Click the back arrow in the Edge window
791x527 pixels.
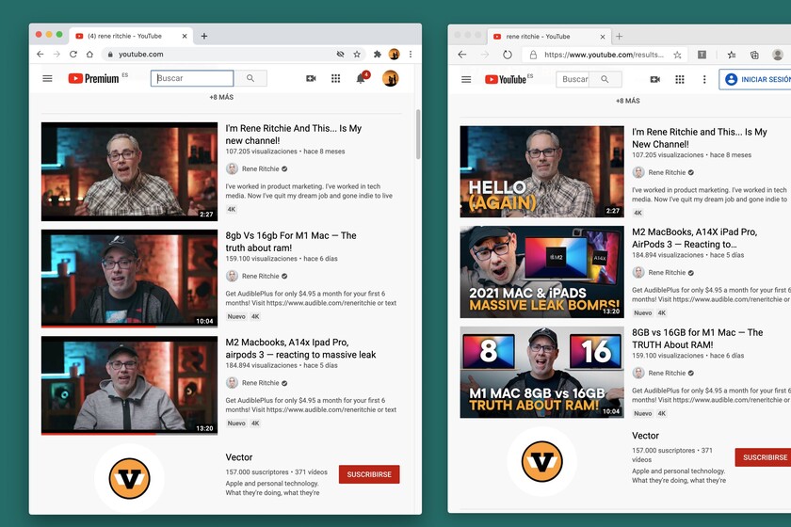[x=462, y=55]
